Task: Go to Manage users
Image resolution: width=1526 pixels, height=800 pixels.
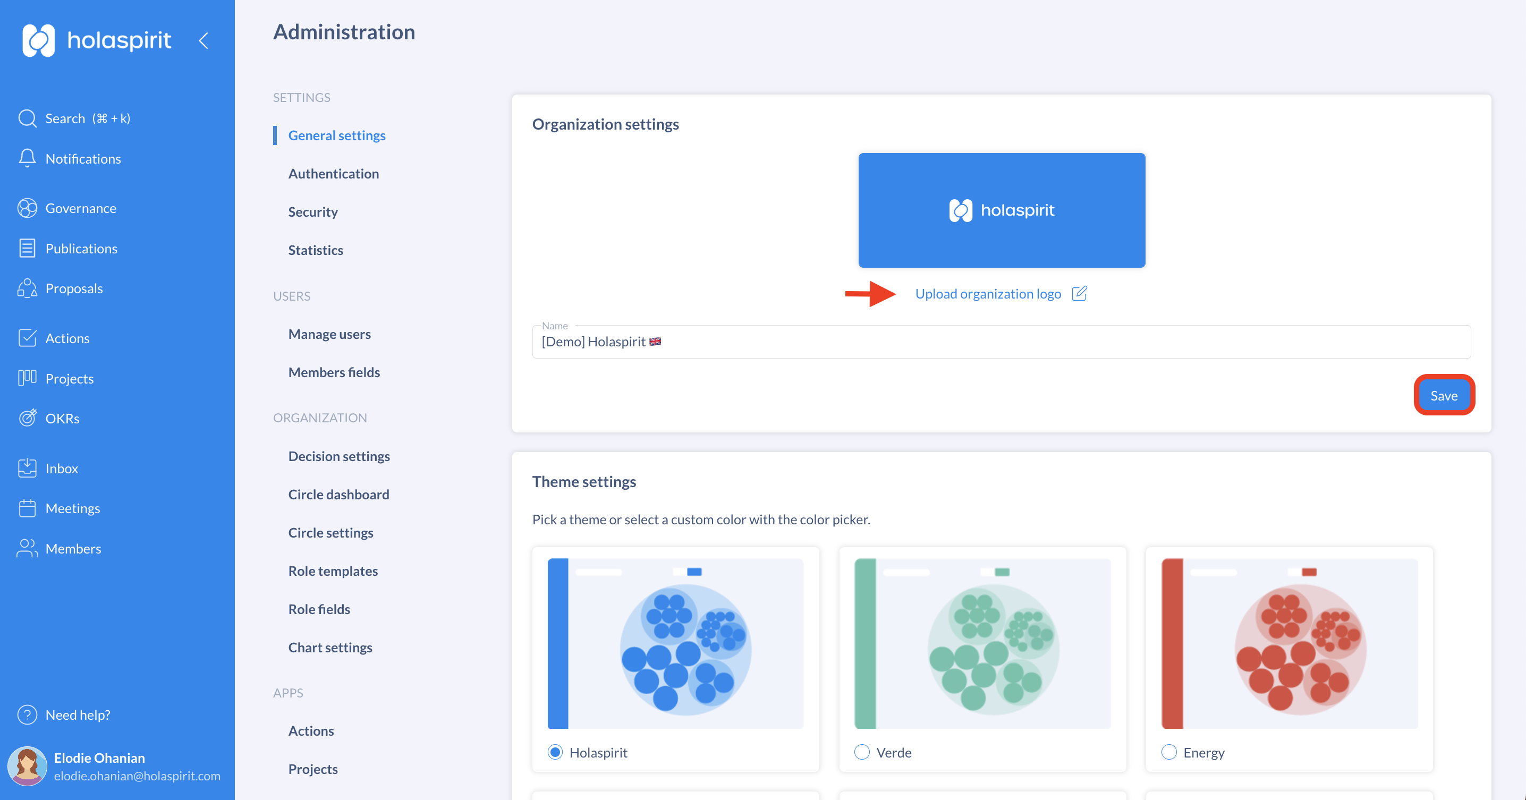Action: (329, 334)
